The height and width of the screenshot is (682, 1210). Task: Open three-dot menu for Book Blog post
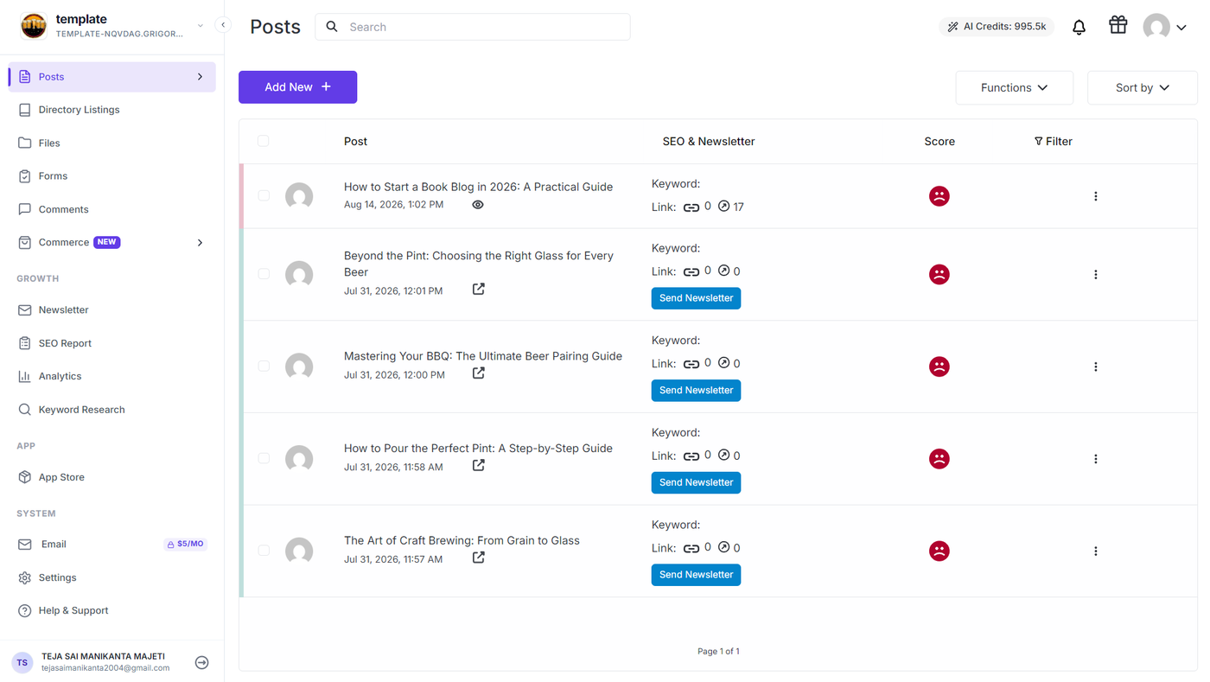(x=1096, y=196)
